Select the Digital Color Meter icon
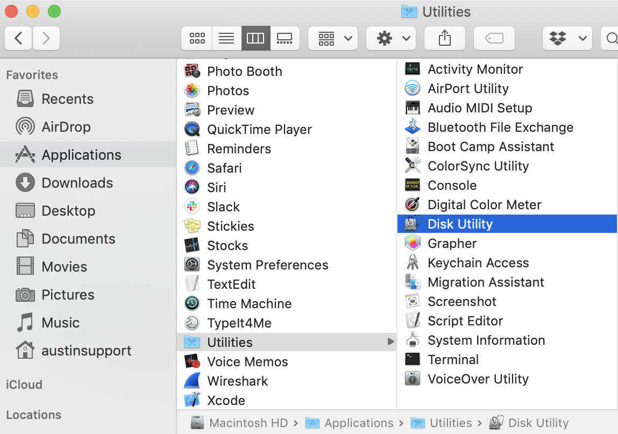This screenshot has width=618, height=434. pyautogui.click(x=413, y=204)
